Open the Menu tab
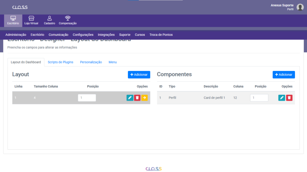 [113, 62]
